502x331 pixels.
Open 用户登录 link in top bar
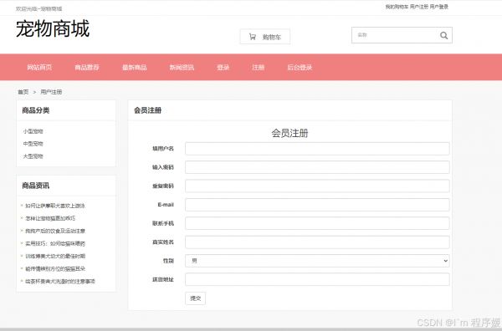439,7
